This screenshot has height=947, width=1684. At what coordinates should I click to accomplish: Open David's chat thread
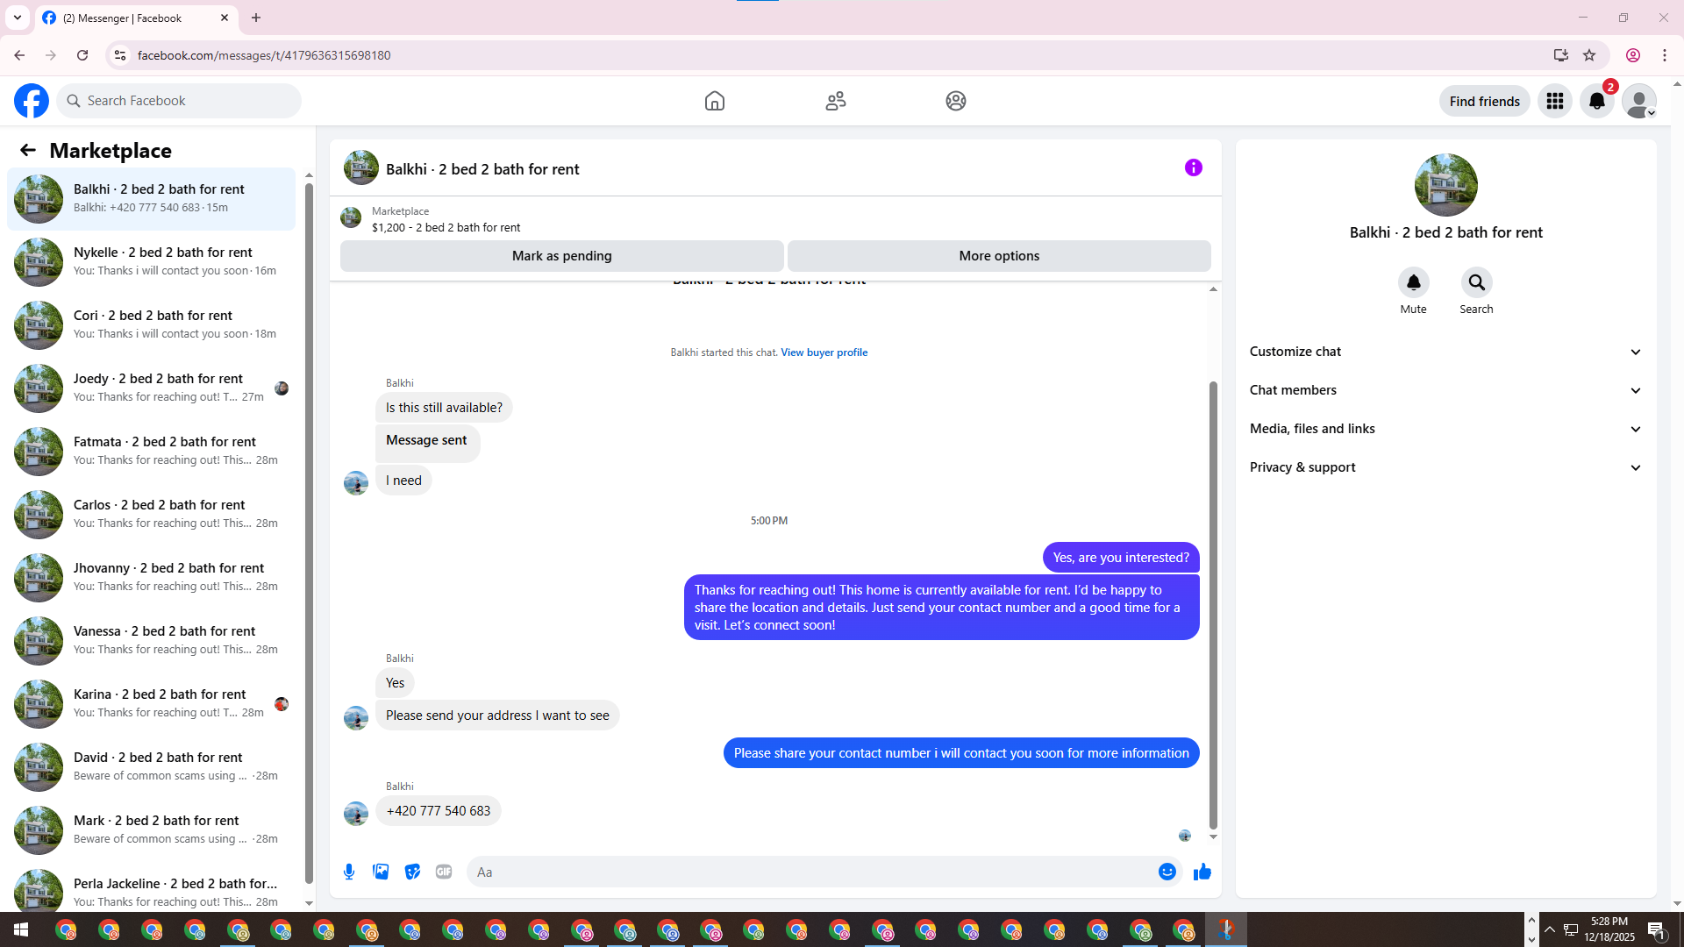(x=152, y=766)
